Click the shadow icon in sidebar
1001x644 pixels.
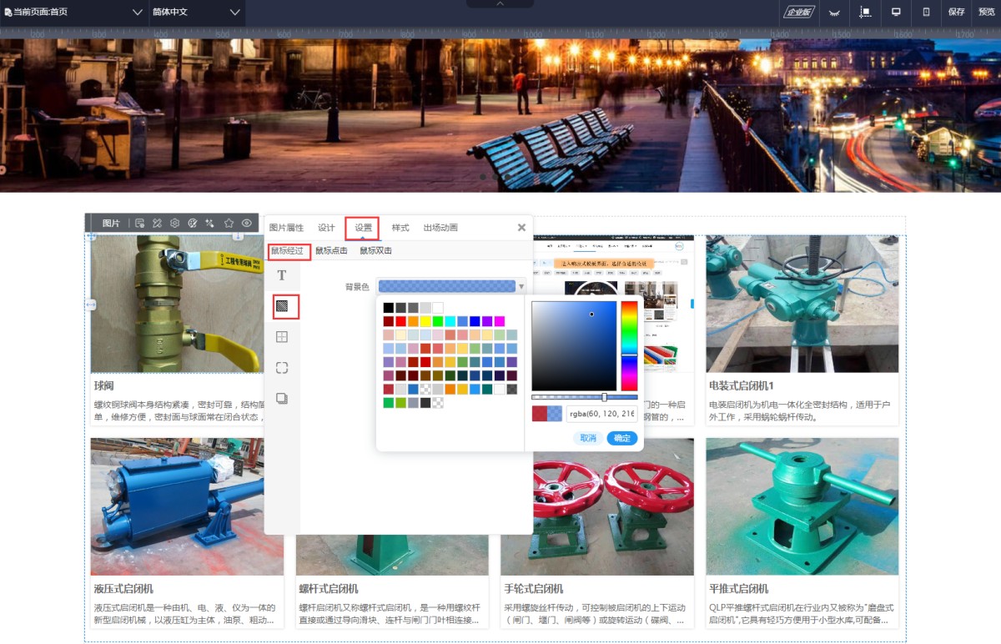point(282,399)
